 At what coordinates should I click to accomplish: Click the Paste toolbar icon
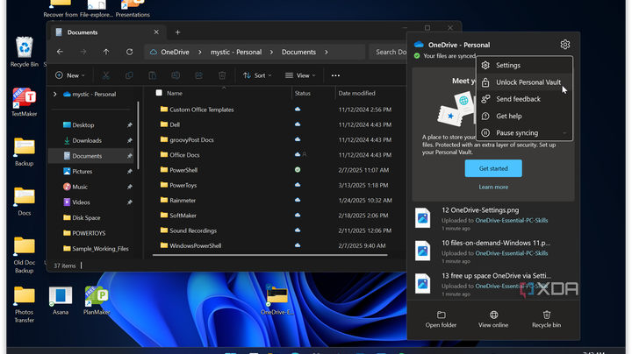tap(153, 75)
